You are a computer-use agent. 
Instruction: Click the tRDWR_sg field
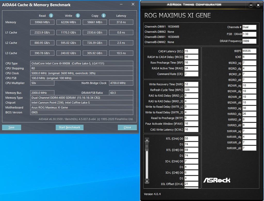point(249,86)
